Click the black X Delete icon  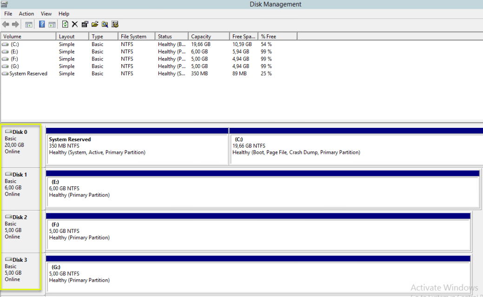click(x=74, y=24)
